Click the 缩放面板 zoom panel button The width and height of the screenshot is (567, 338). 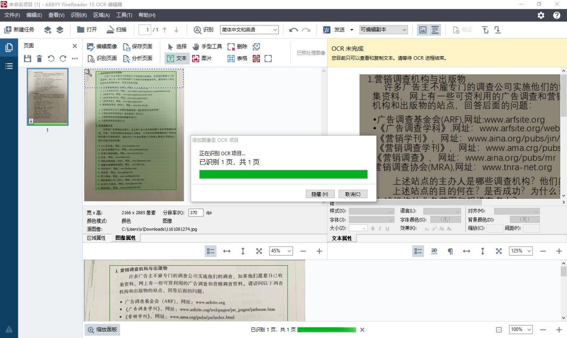pyautogui.click(x=103, y=330)
